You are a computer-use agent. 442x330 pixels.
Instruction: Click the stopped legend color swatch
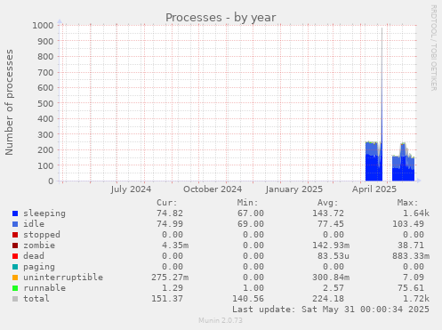tap(15, 235)
